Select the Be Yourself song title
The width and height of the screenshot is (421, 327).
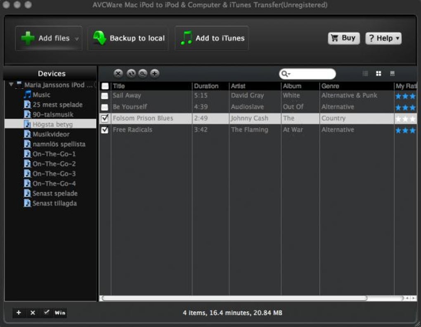point(130,107)
